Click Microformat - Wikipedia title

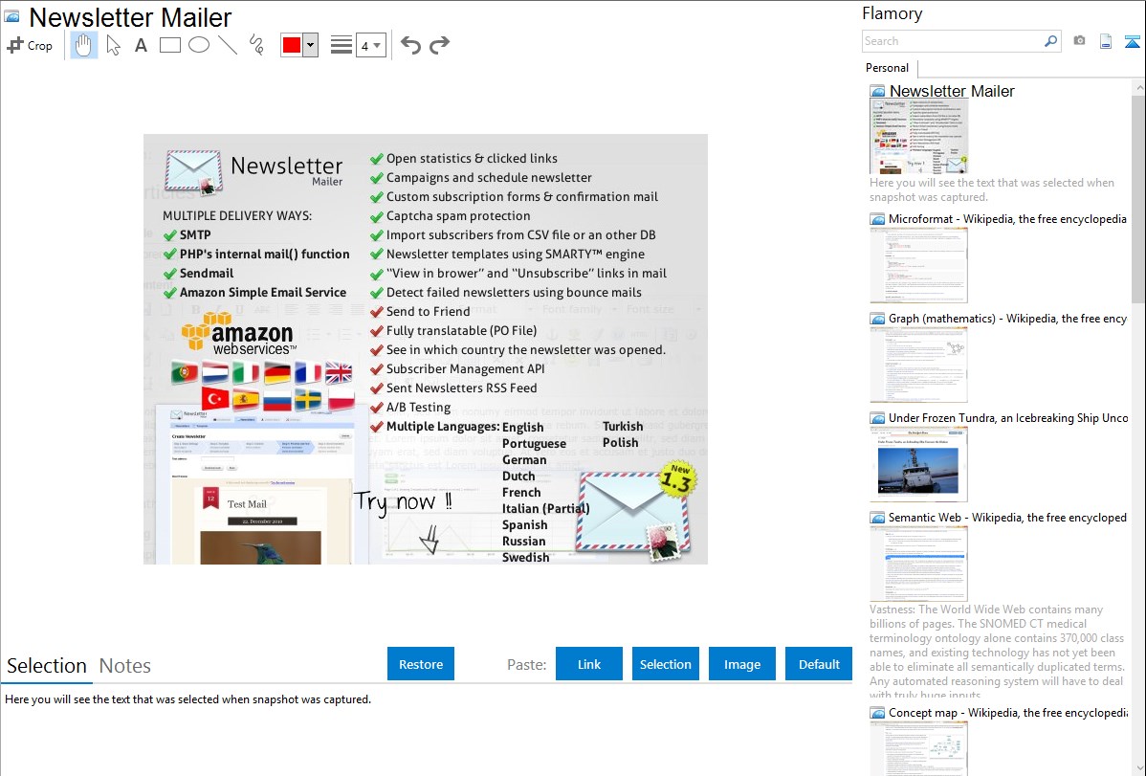1007,219
